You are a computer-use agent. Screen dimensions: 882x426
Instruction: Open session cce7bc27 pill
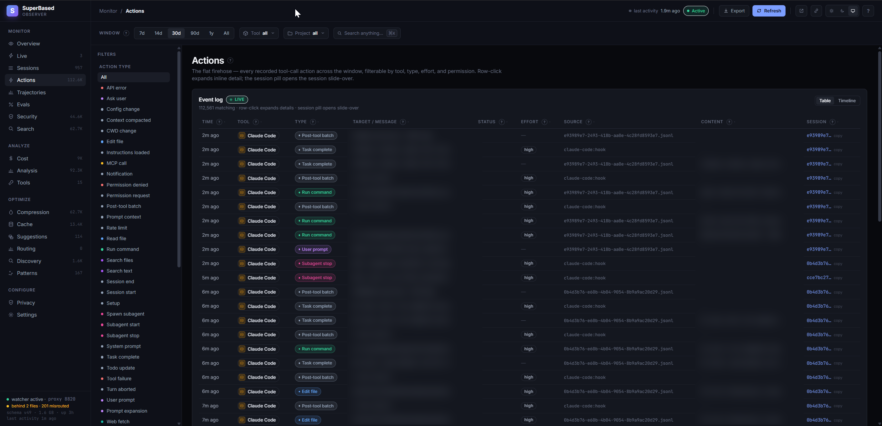pos(819,278)
